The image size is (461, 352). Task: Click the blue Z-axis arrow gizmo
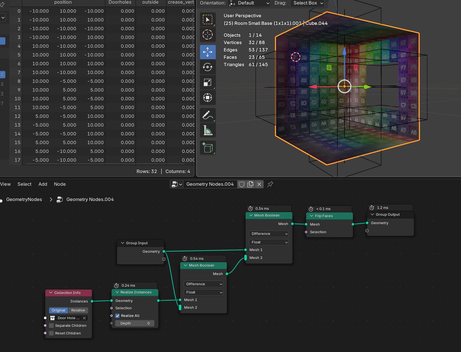tap(345, 51)
